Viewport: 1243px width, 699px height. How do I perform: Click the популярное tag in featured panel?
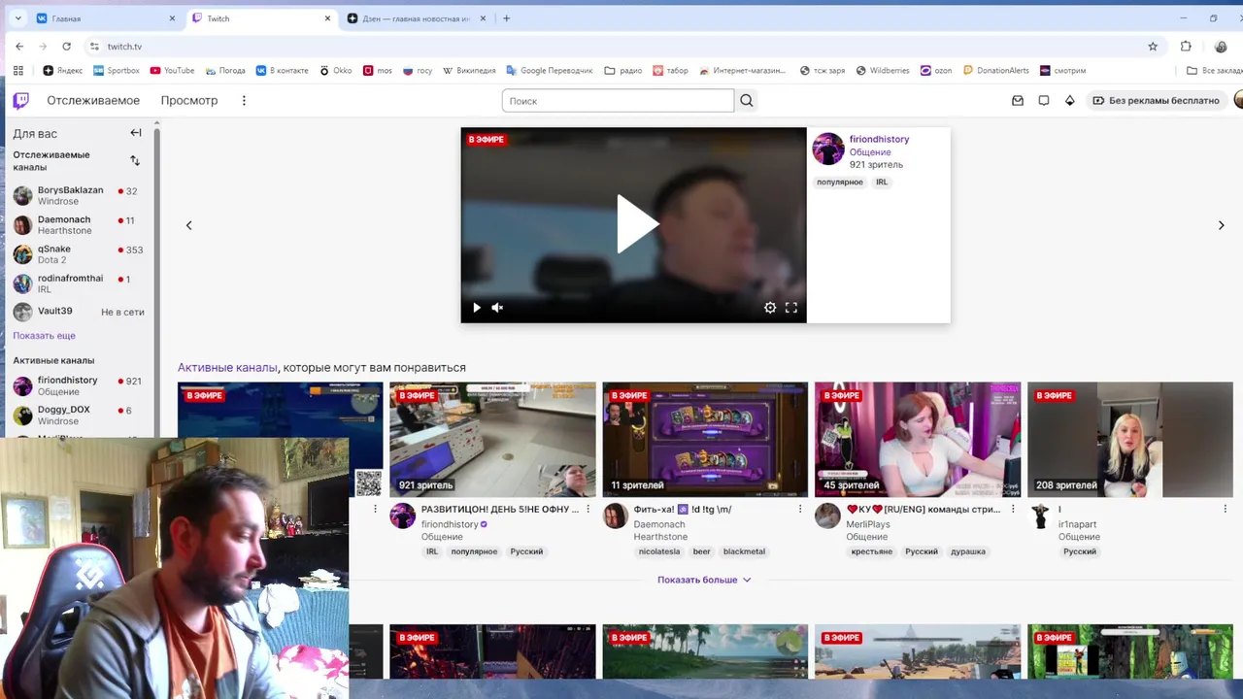pyautogui.click(x=840, y=182)
